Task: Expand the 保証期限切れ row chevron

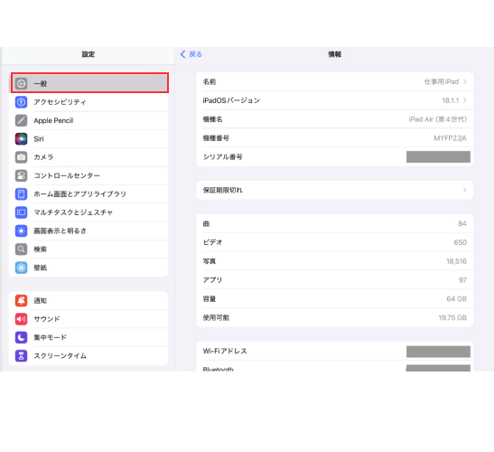Action: 465,190
